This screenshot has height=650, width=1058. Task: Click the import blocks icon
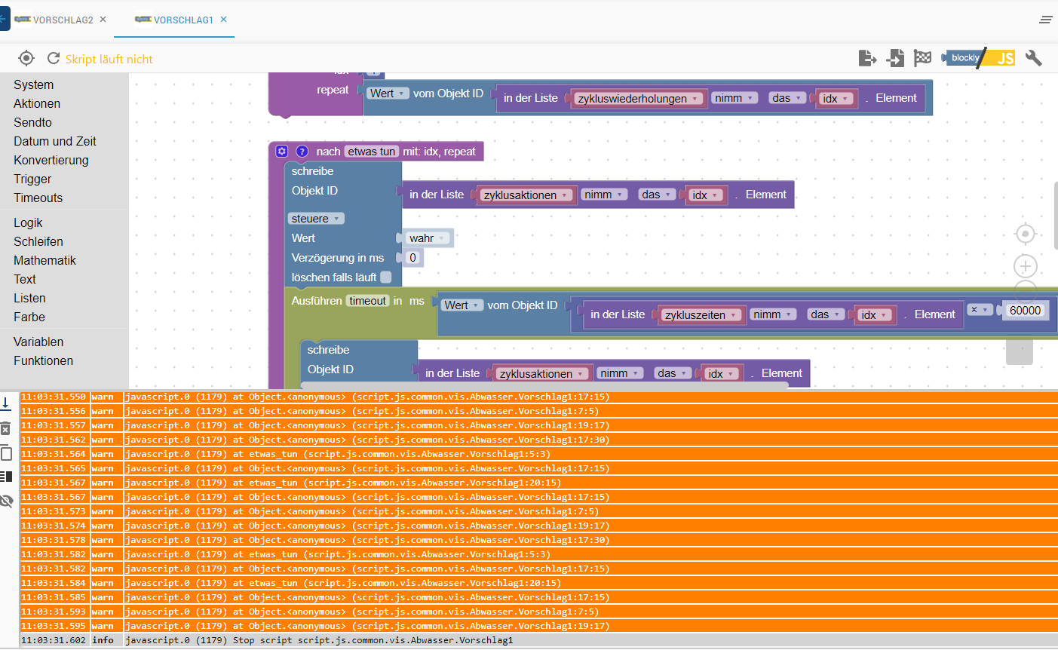[x=895, y=58]
